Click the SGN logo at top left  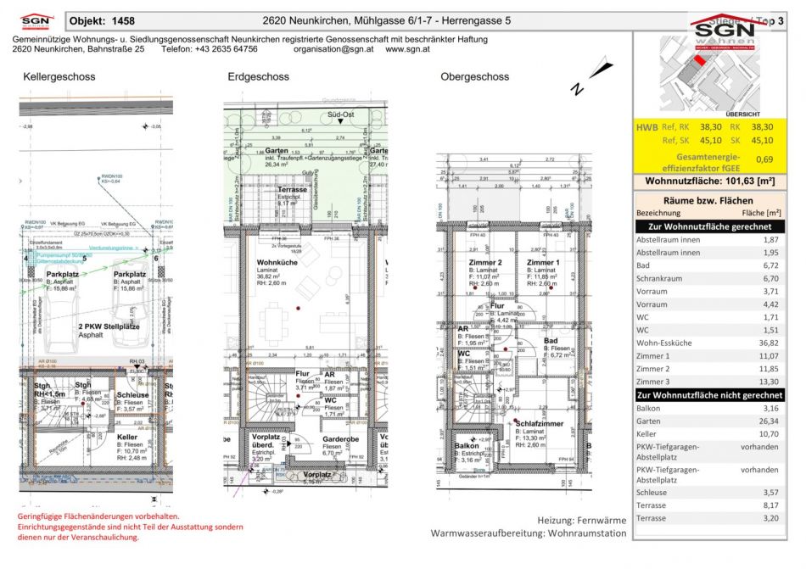tap(37, 23)
